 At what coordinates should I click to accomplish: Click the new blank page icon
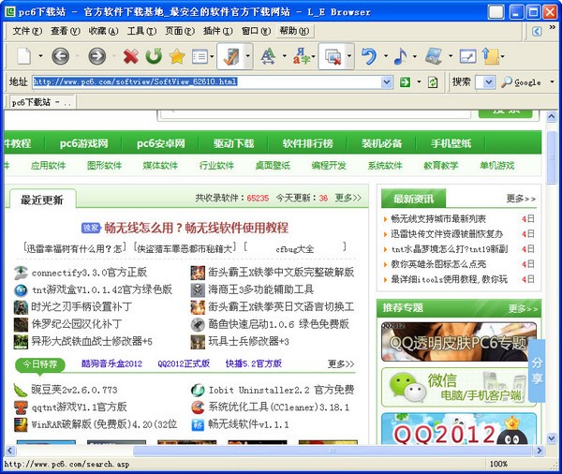point(24,56)
